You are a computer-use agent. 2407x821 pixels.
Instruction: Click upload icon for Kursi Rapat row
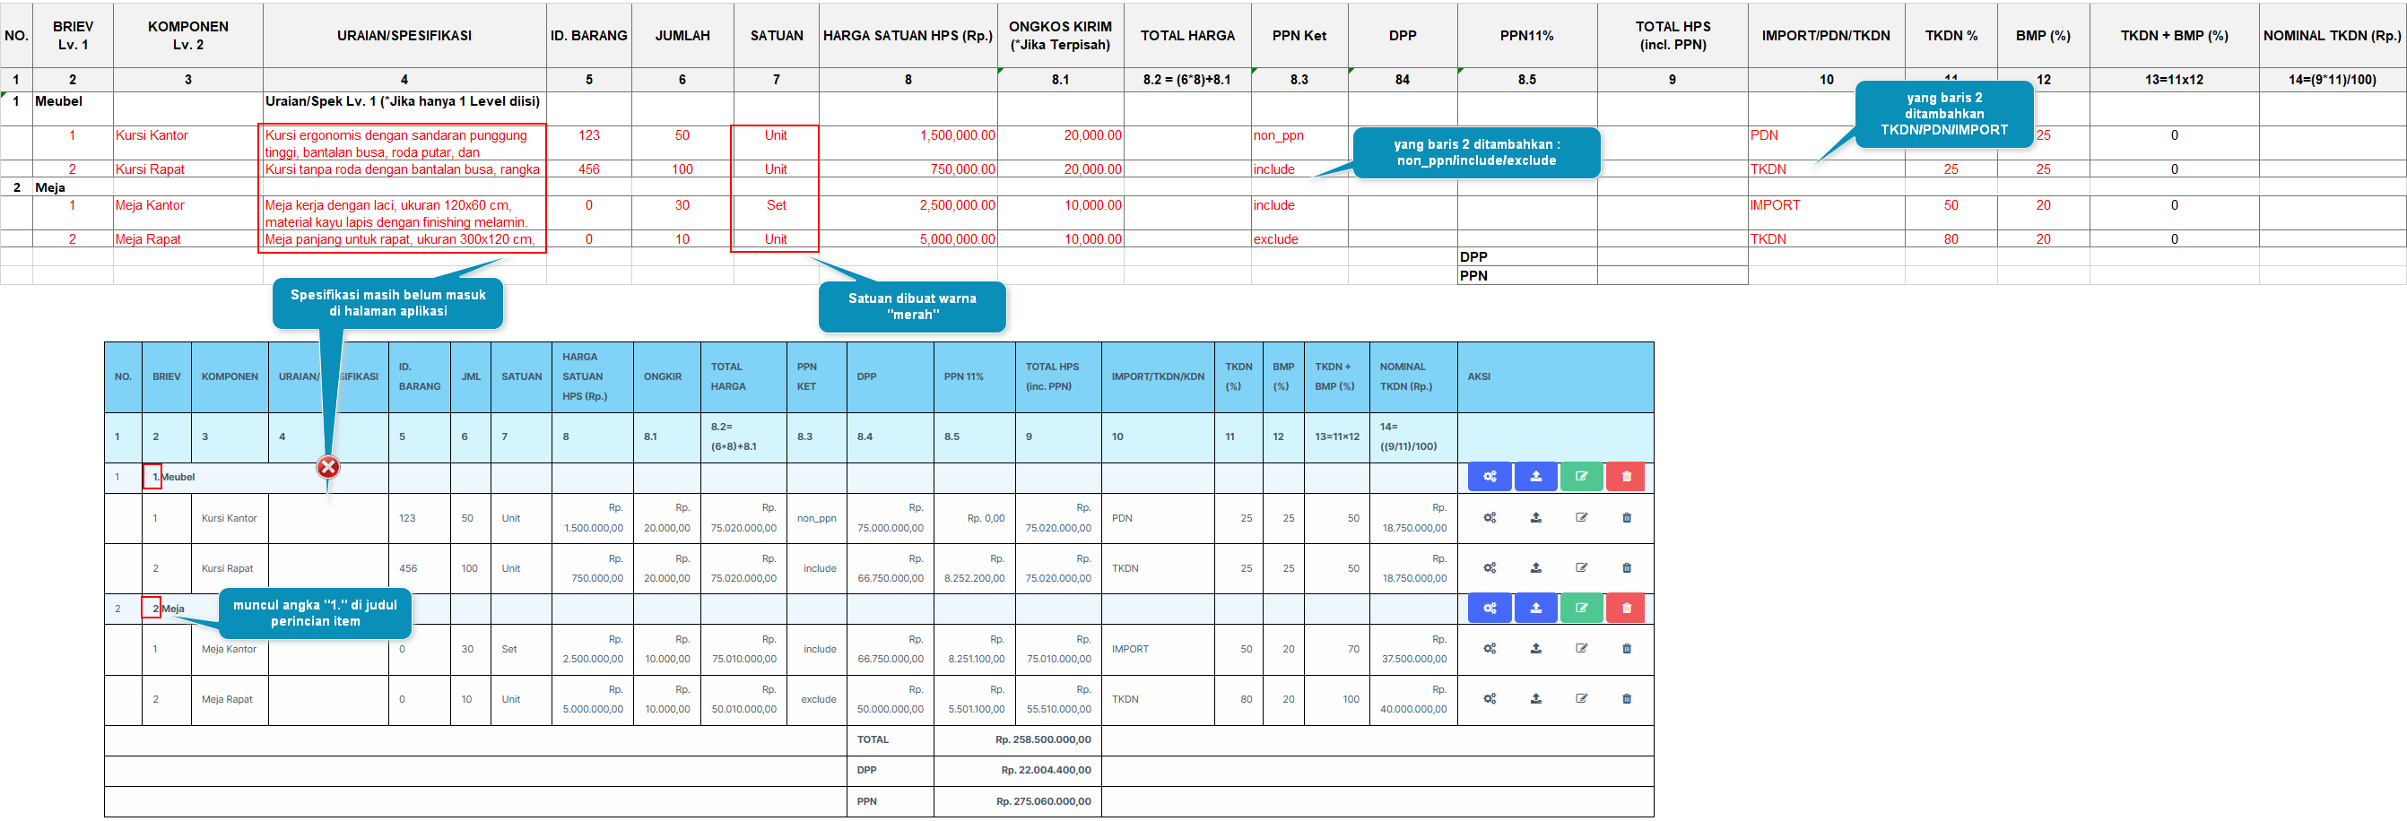coord(1535,568)
